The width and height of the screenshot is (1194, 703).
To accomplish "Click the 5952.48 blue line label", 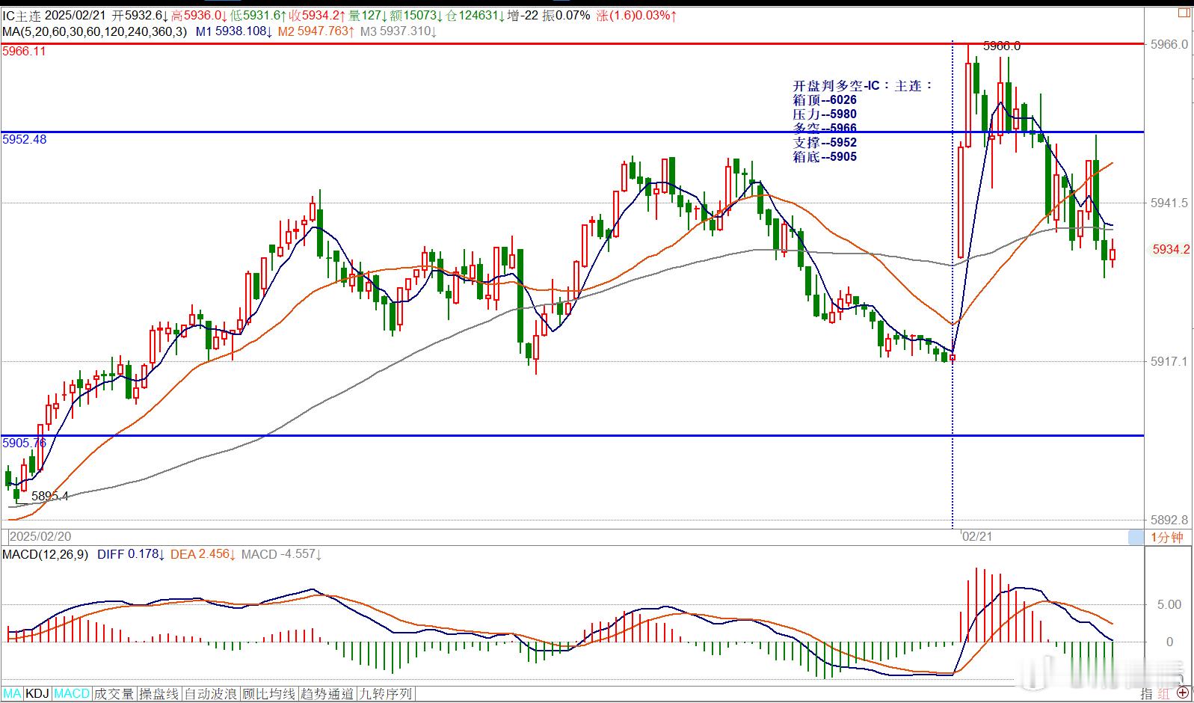I will coord(24,140).
